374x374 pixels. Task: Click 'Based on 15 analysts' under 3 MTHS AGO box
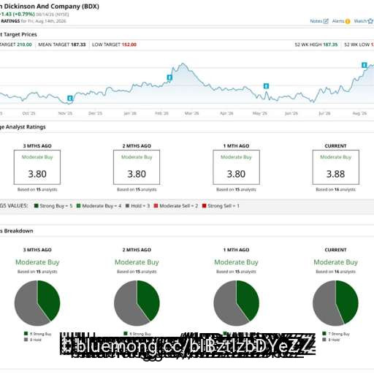(x=37, y=189)
